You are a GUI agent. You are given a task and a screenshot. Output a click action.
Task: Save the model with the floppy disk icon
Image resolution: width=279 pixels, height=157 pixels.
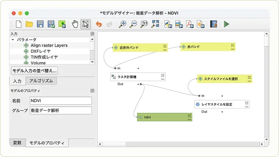(40, 24)
